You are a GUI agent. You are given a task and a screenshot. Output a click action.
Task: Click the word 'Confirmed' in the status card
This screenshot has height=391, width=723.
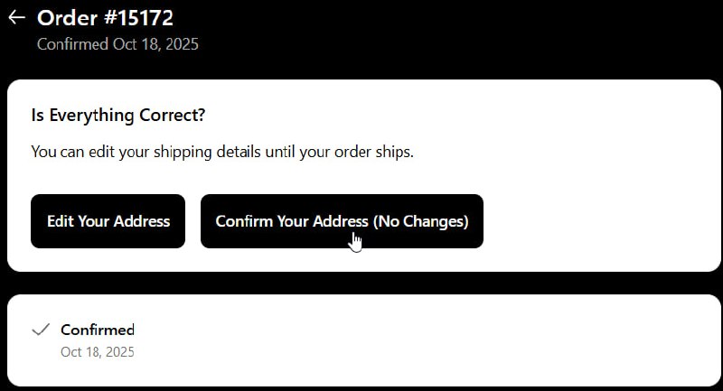[98, 330]
